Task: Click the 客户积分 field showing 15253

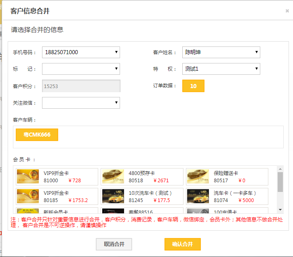Action: click(81, 86)
